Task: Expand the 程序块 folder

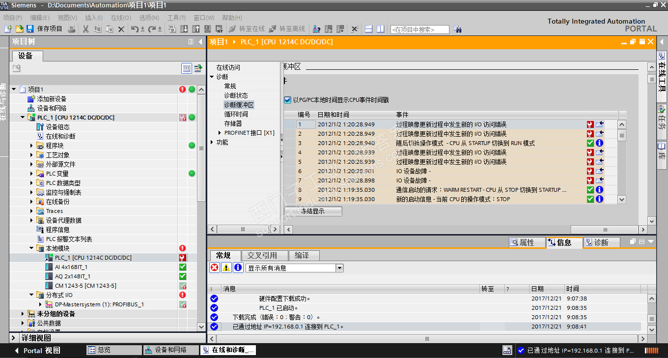Action: [32, 146]
